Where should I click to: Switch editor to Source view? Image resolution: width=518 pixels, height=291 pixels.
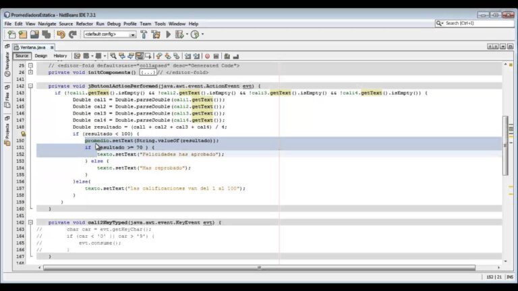22,56
